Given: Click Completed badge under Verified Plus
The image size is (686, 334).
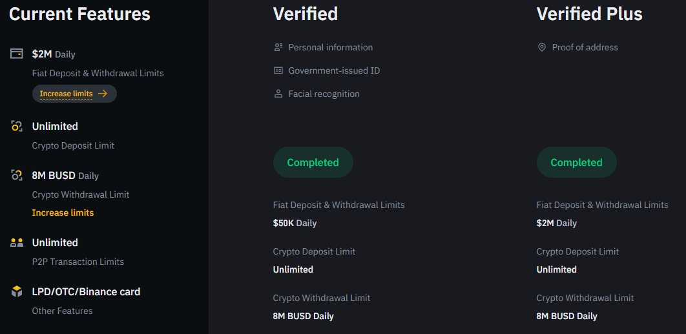Looking at the screenshot, I should [577, 162].
